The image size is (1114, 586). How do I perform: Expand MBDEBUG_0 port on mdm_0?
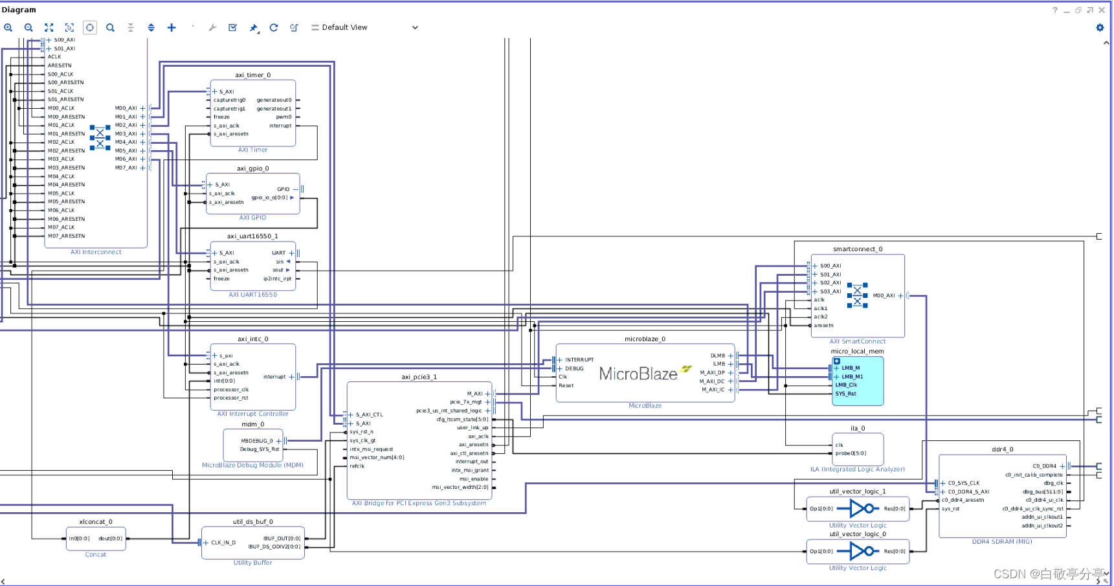pyautogui.click(x=279, y=441)
